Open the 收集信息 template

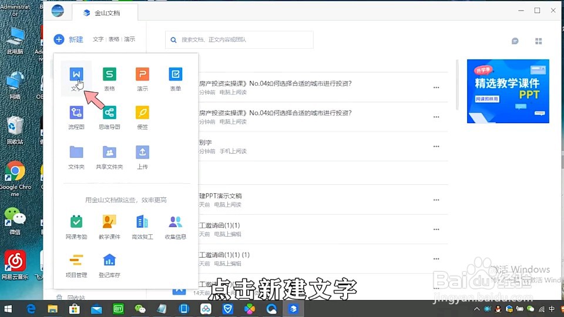click(176, 227)
